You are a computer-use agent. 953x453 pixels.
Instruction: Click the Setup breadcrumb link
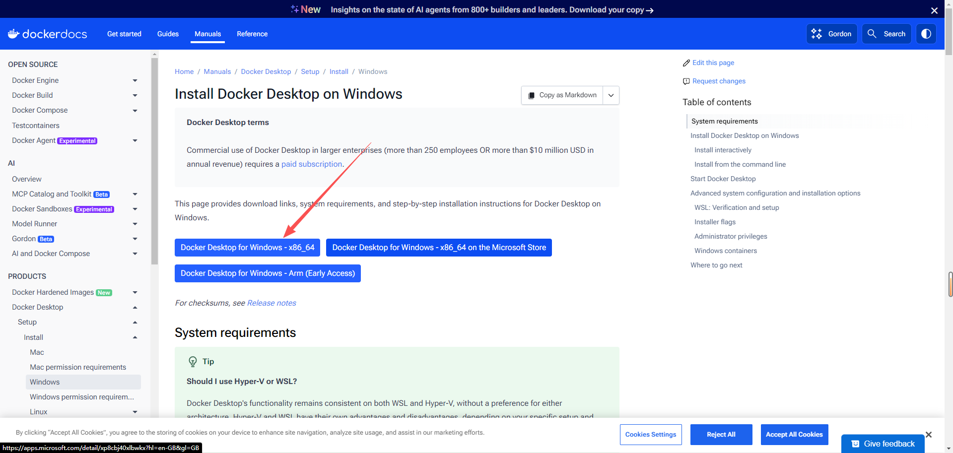(310, 71)
